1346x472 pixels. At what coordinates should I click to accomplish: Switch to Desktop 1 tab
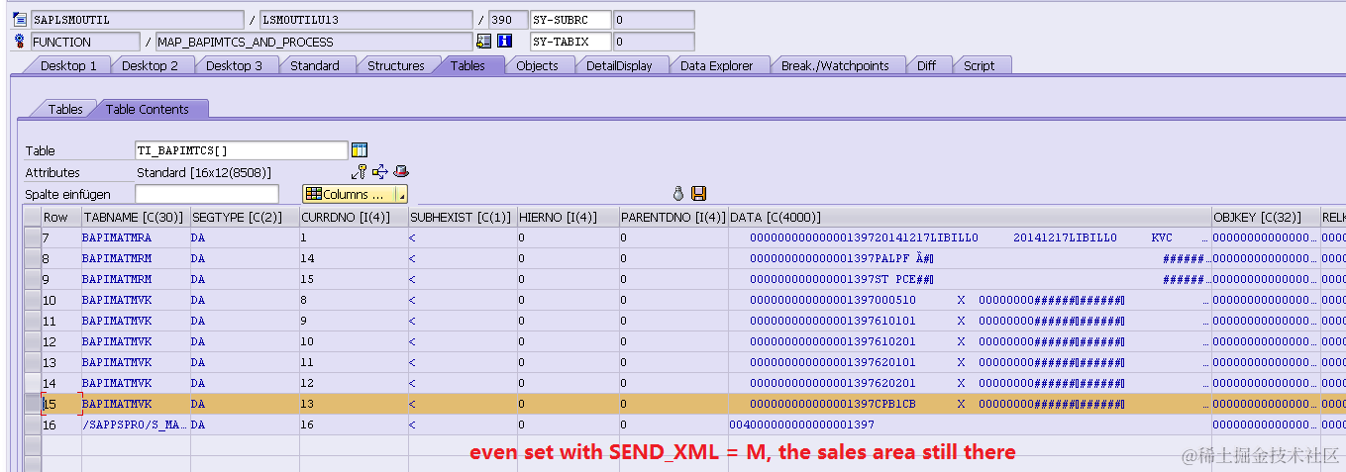(68, 65)
